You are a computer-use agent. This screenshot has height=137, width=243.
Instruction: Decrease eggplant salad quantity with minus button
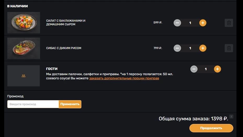point(177,23)
